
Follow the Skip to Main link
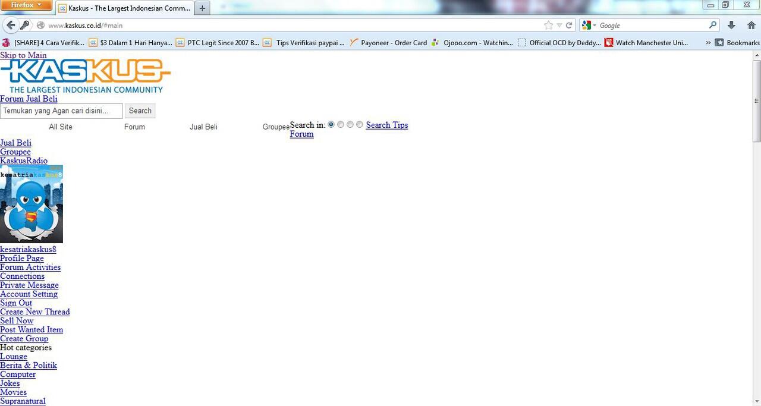coord(23,55)
